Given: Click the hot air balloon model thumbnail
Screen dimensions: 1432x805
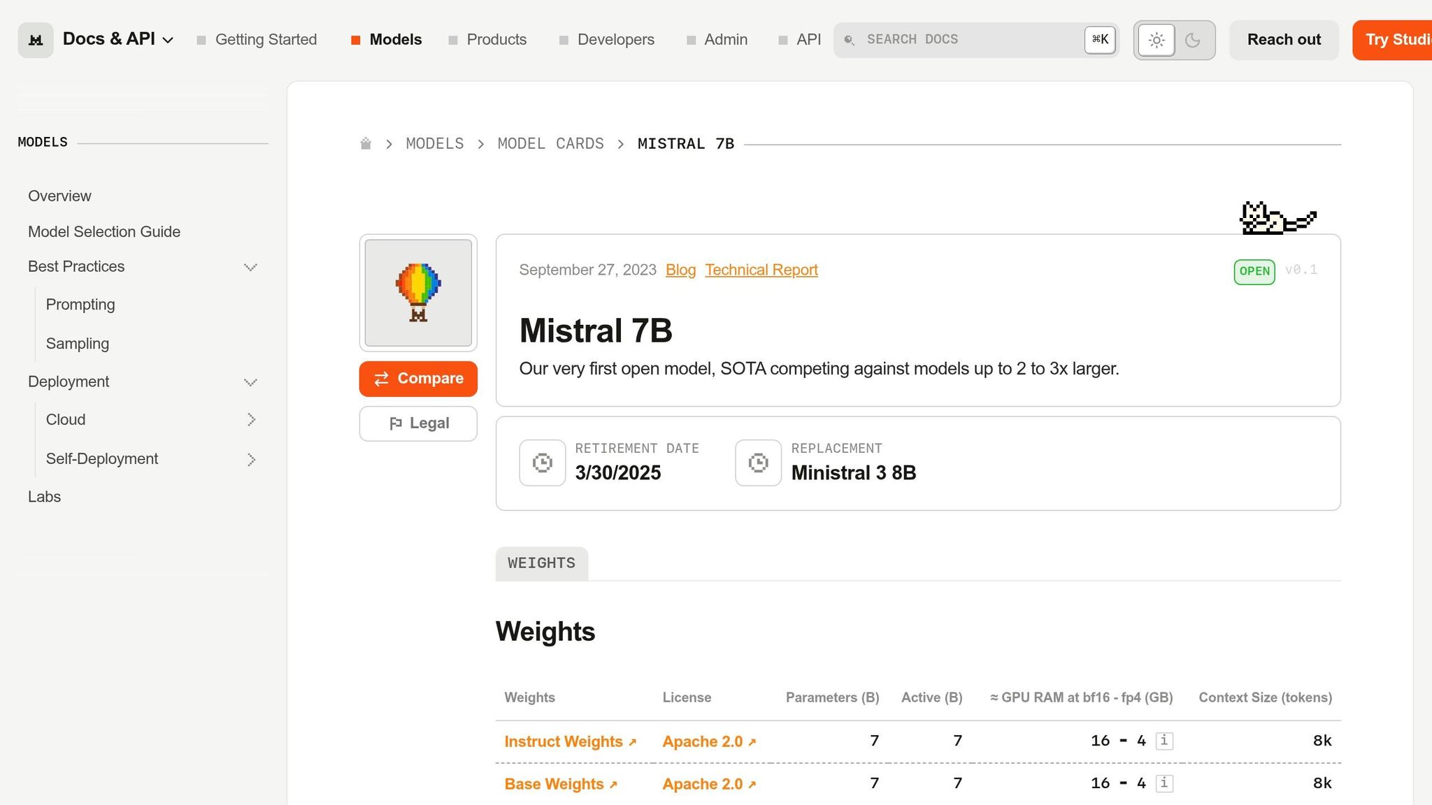Looking at the screenshot, I should (x=418, y=293).
